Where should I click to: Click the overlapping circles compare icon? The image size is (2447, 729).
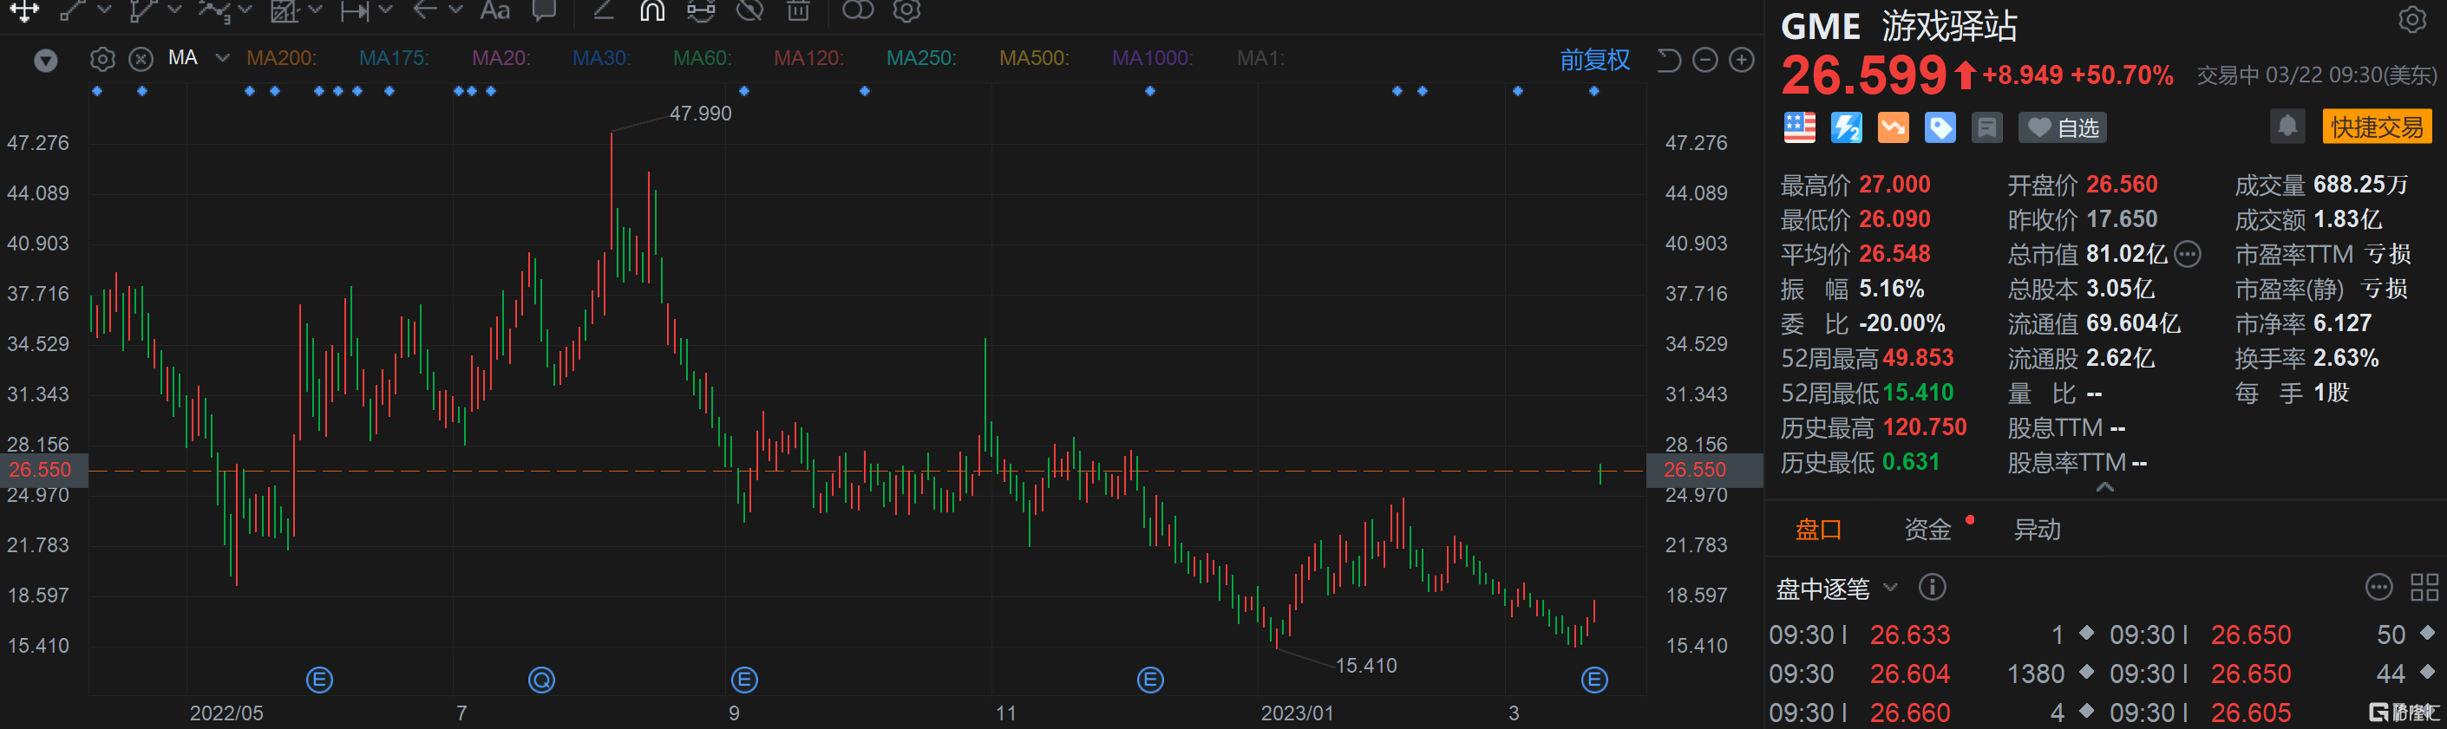click(858, 10)
